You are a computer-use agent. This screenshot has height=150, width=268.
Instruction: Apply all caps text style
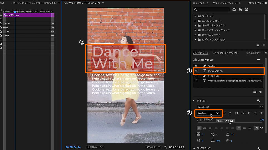click(x=236, y=113)
